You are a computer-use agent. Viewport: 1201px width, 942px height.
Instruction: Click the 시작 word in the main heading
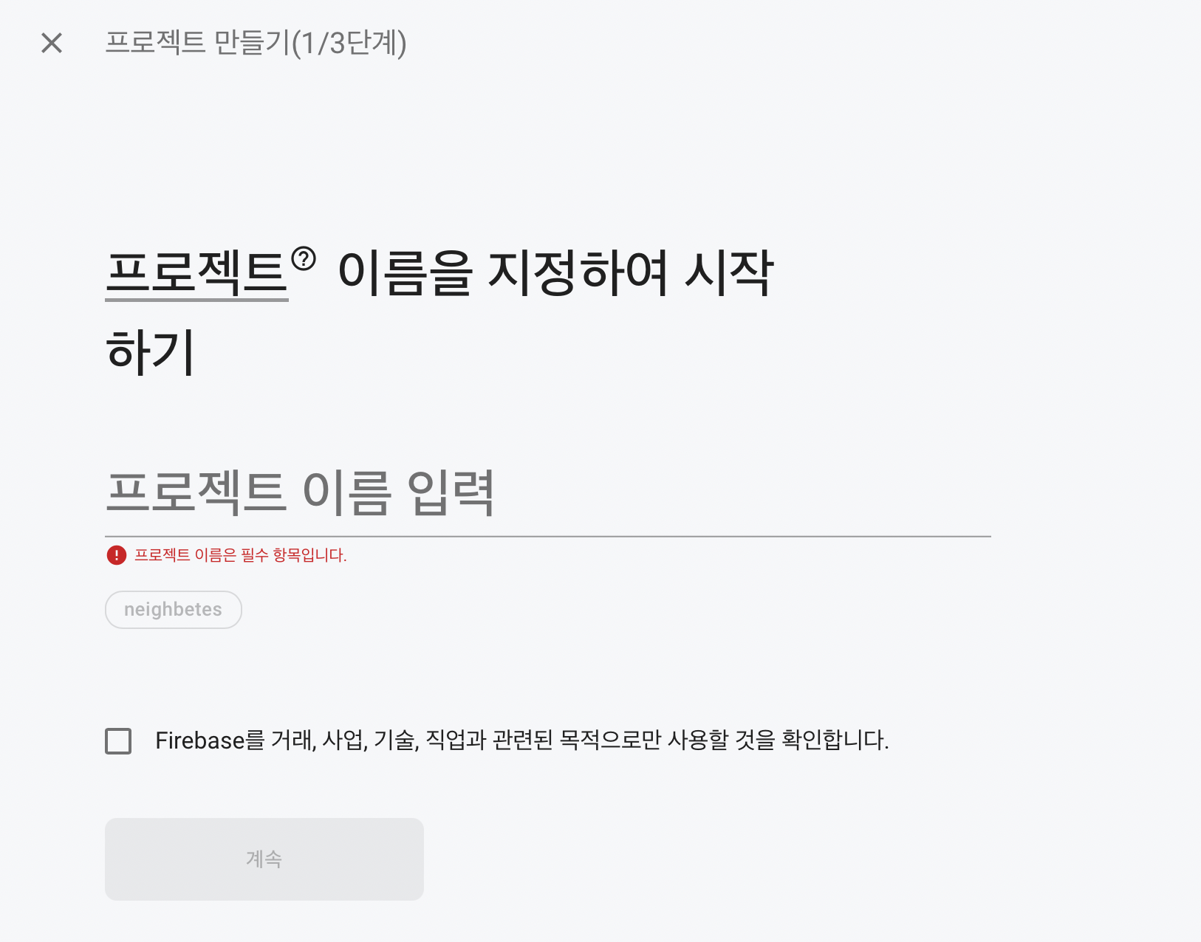tap(729, 272)
